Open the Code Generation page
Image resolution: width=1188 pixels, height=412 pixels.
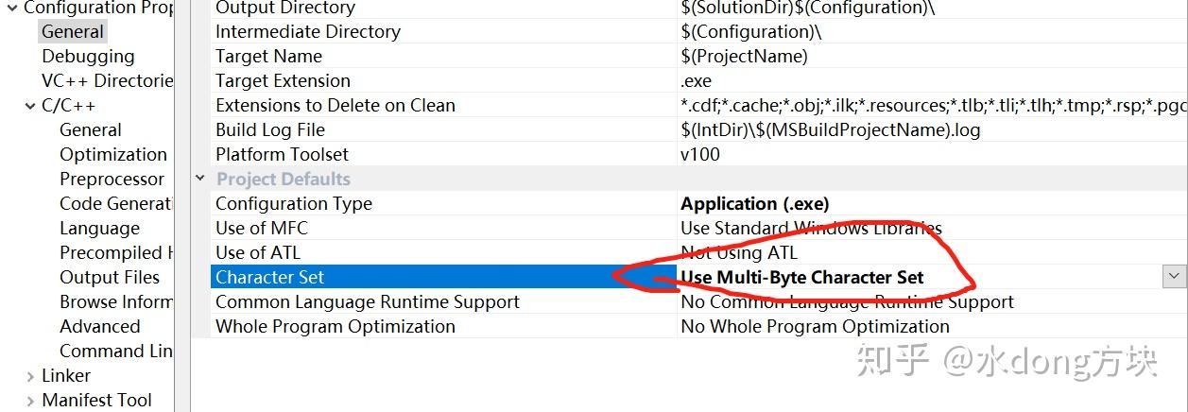[x=115, y=203]
